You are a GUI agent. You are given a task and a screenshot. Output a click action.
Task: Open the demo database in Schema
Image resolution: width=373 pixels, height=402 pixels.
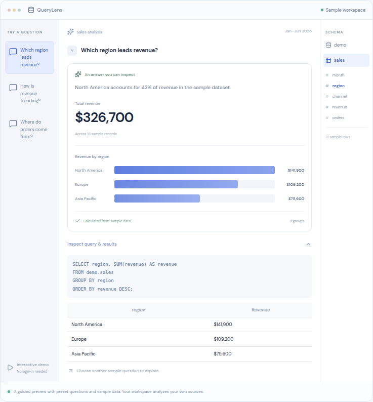coord(346,45)
